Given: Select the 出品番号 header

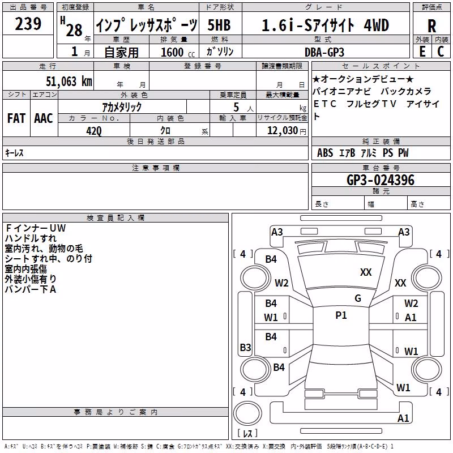Looking at the screenshot, I should pyautogui.click(x=28, y=7).
